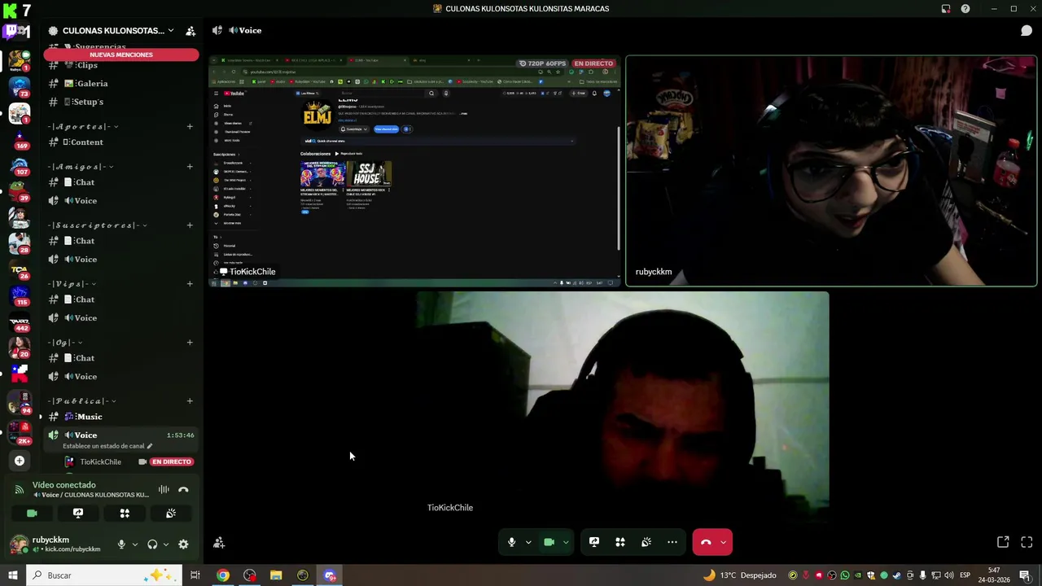This screenshot has width=1042, height=586.
Task: Open soundboard in the call control bar
Action: pos(646,542)
